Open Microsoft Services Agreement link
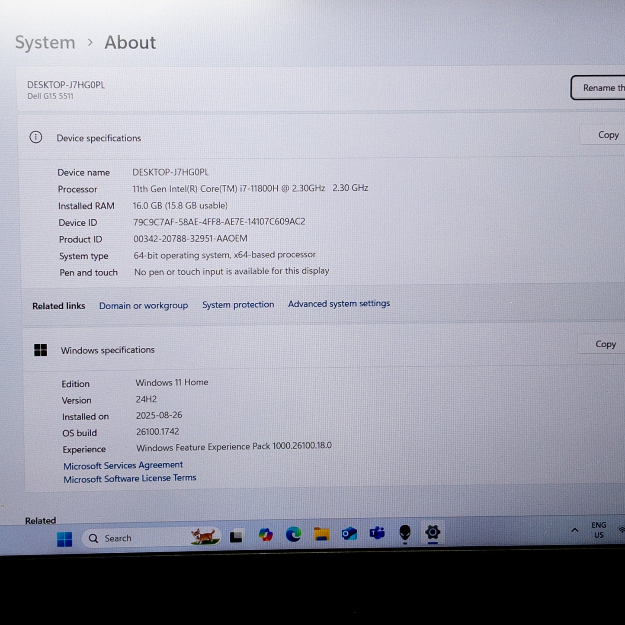Viewport: 625px width, 625px height. coord(123,465)
